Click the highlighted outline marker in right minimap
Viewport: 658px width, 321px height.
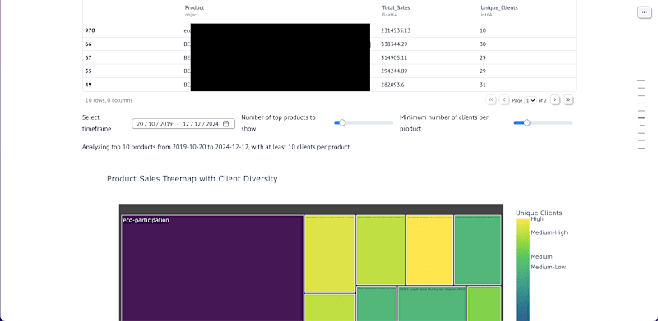coord(641,118)
